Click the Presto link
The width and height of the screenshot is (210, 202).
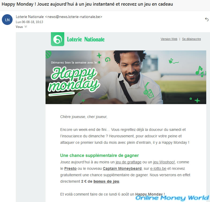(x=70, y=168)
